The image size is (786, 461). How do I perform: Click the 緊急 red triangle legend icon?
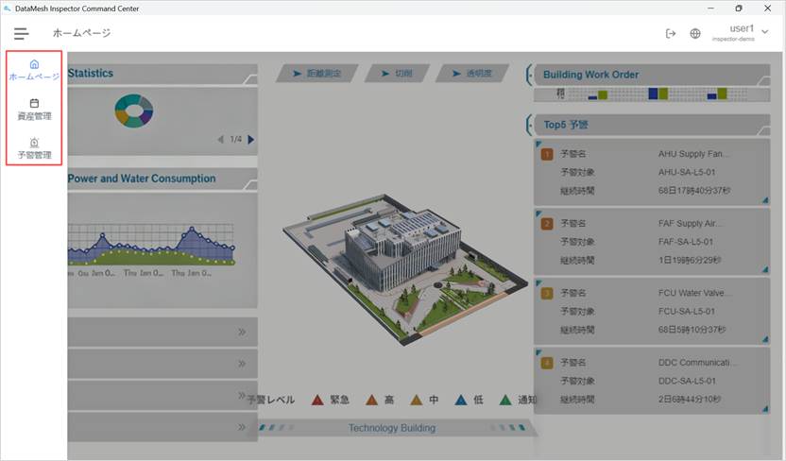(x=318, y=400)
